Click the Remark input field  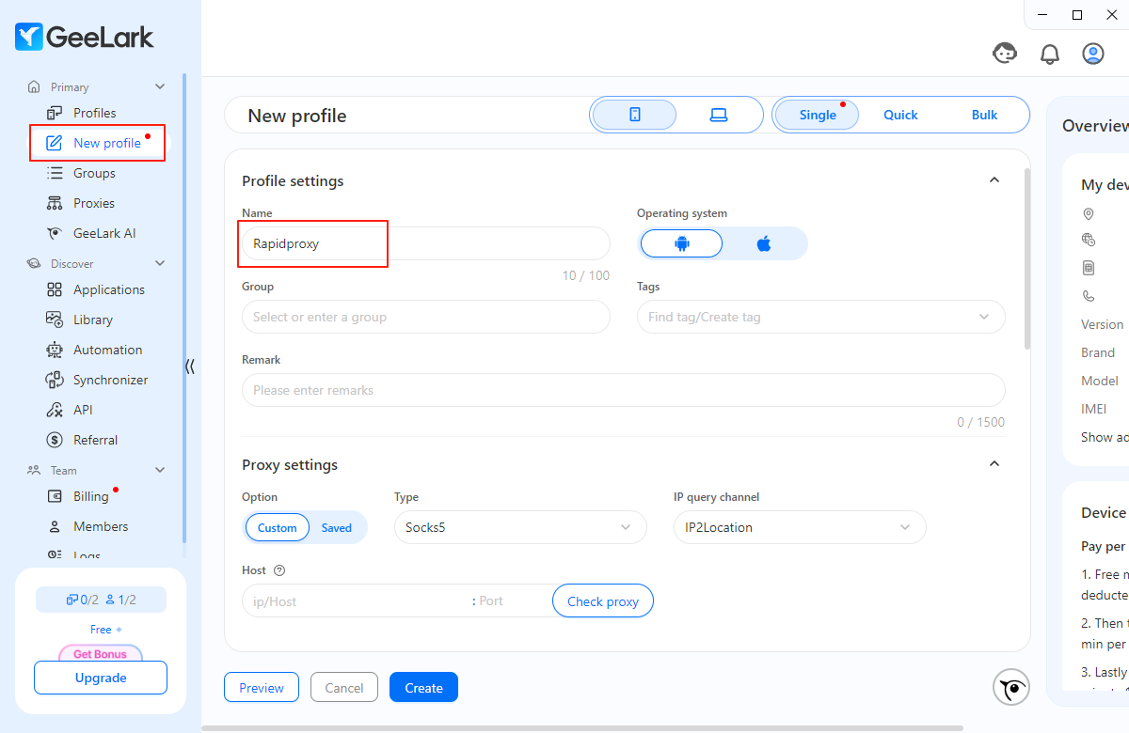(x=623, y=390)
